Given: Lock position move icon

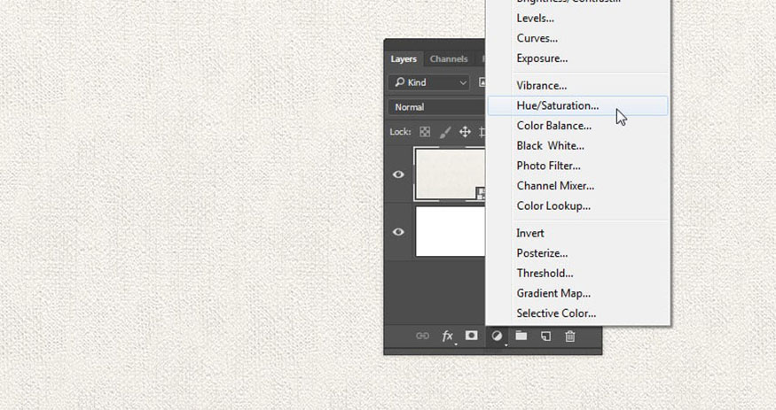Looking at the screenshot, I should pyautogui.click(x=465, y=132).
